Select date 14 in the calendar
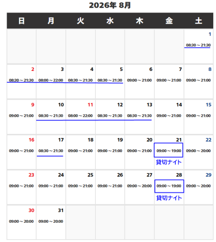 (x=179, y=105)
